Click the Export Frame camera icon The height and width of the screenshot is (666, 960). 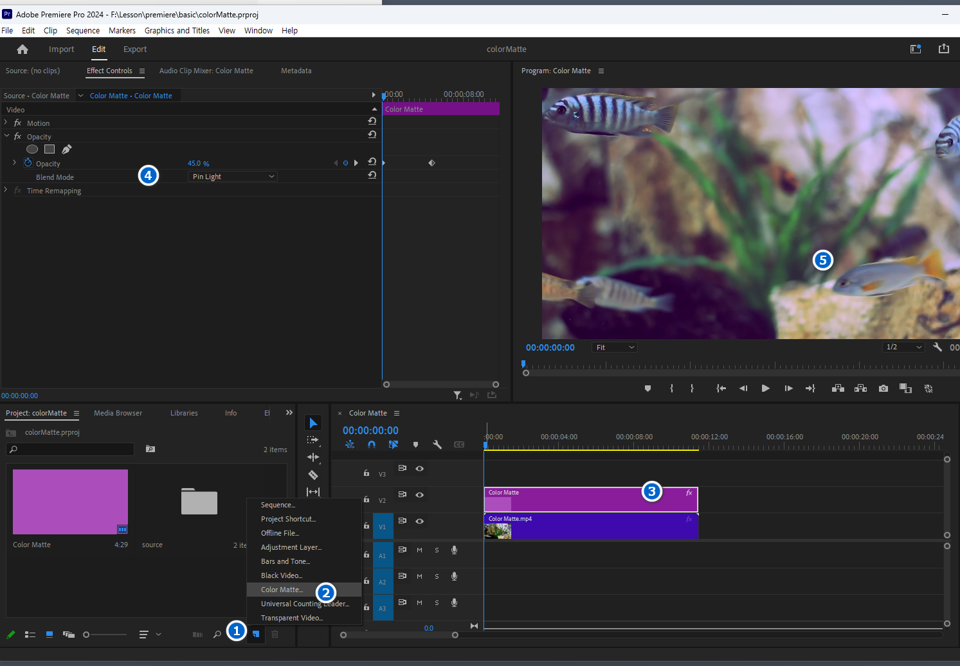(883, 389)
